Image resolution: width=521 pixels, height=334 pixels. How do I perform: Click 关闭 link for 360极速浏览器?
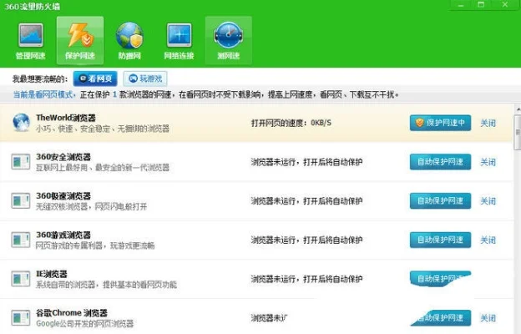pyautogui.click(x=488, y=201)
